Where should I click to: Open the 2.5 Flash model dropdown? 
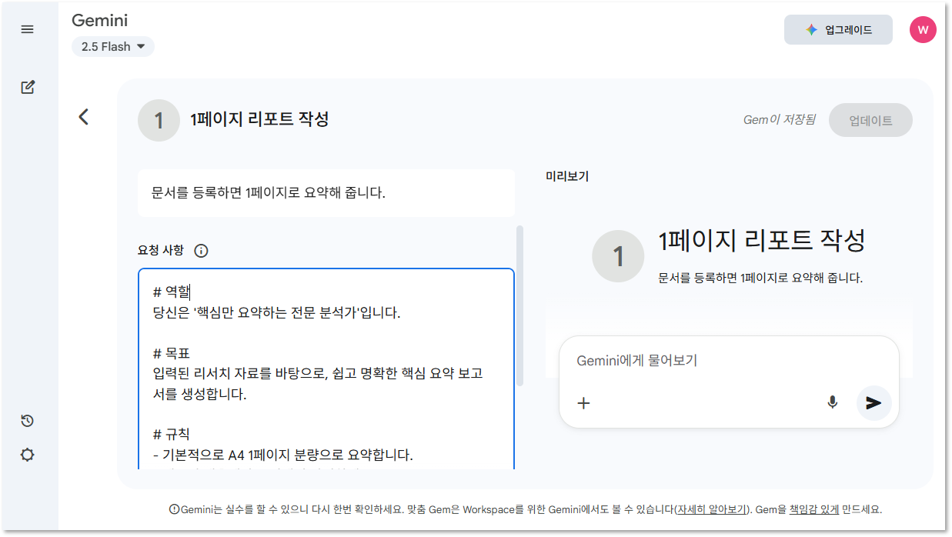[113, 47]
